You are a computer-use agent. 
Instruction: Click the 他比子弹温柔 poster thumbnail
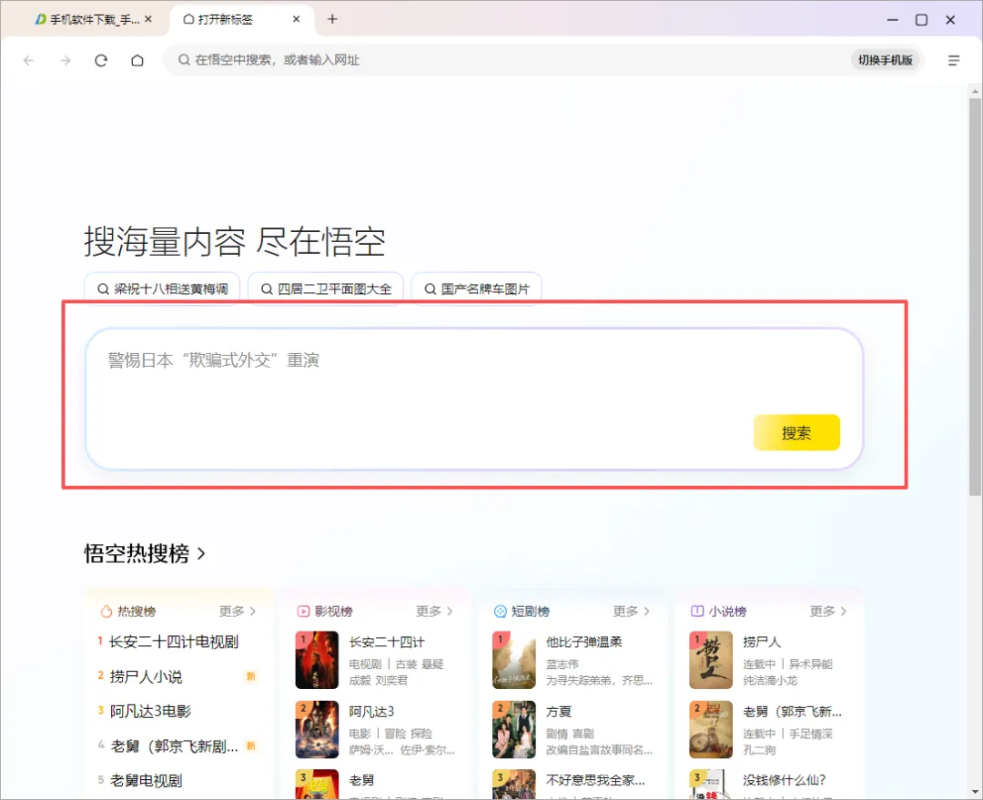(x=514, y=660)
